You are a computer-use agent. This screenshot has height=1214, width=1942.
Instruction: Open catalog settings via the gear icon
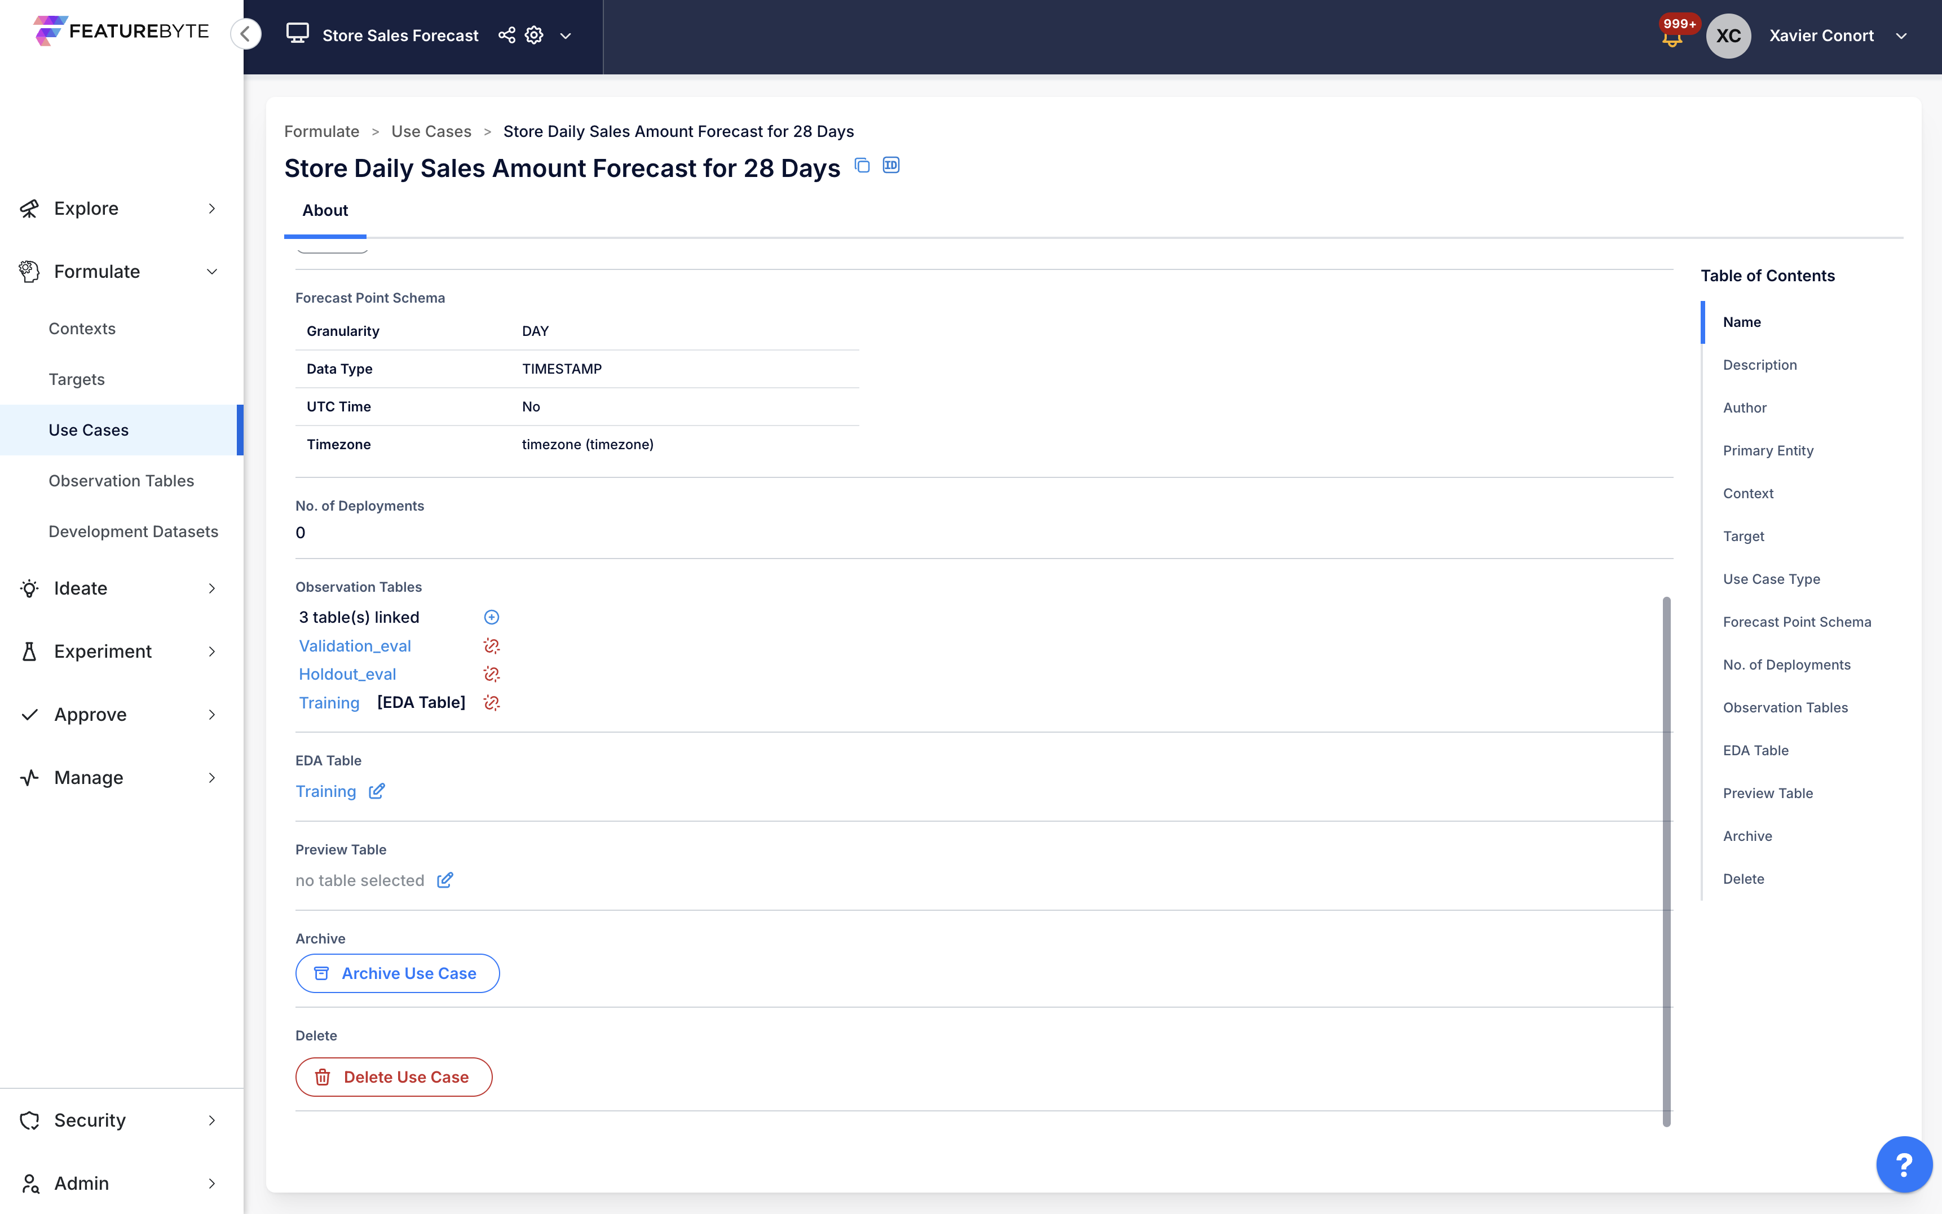point(533,36)
